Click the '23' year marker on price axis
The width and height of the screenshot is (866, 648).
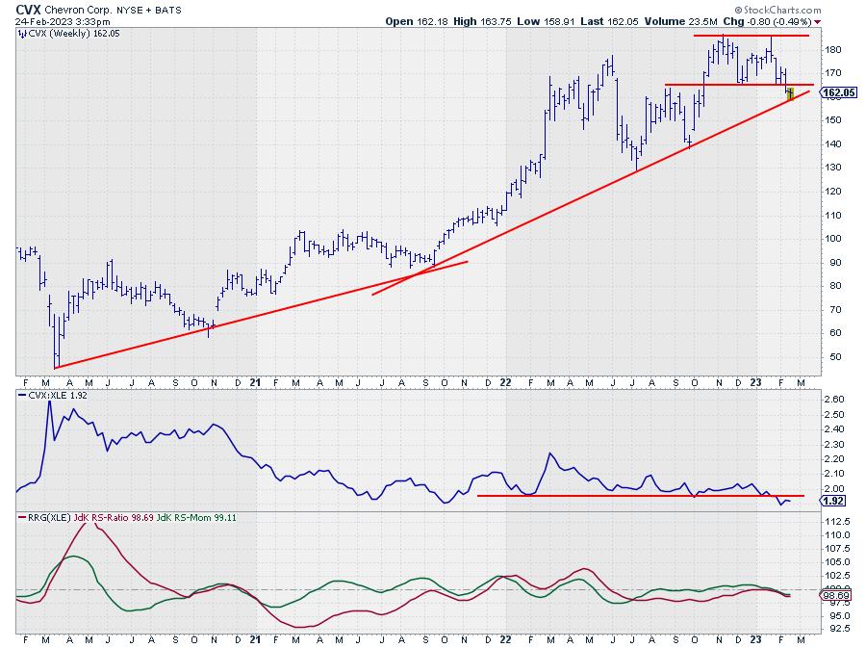758,381
